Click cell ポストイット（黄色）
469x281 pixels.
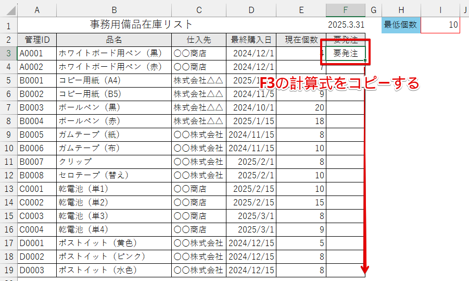coord(114,243)
